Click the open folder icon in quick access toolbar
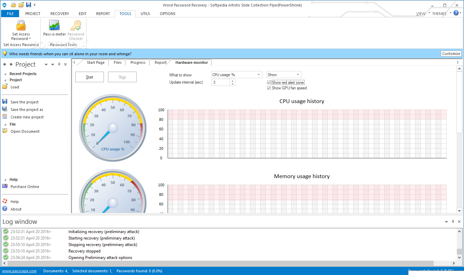 (x=14, y=5)
